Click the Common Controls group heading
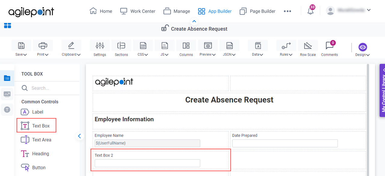 click(40, 102)
